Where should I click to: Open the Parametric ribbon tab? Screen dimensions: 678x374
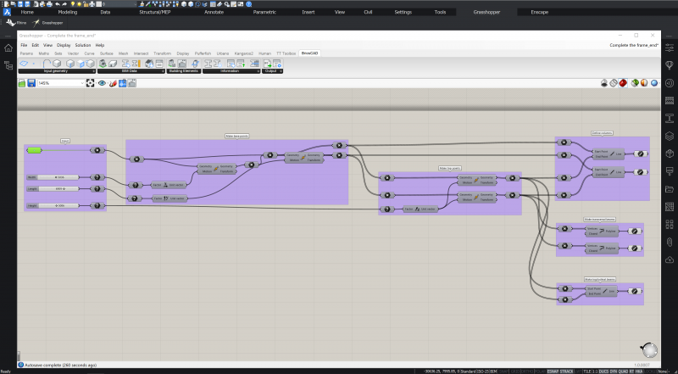(x=264, y=12)
